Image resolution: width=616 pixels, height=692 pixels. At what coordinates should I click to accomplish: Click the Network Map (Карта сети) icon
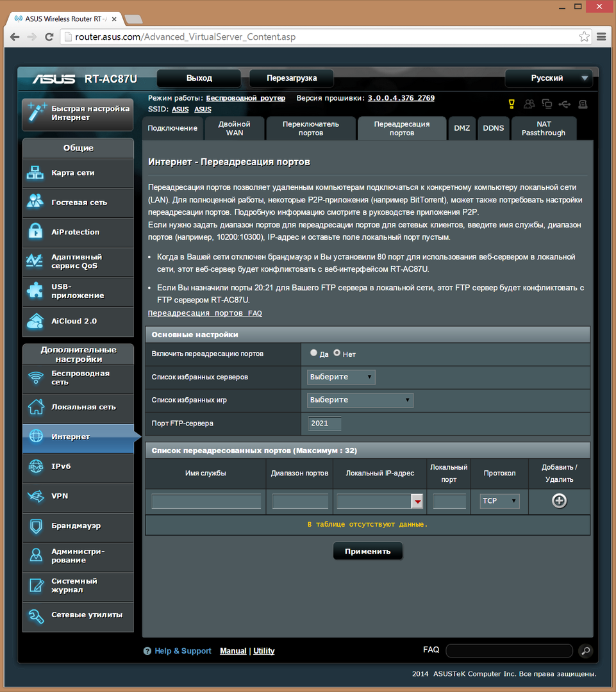[x=35, y=173]
